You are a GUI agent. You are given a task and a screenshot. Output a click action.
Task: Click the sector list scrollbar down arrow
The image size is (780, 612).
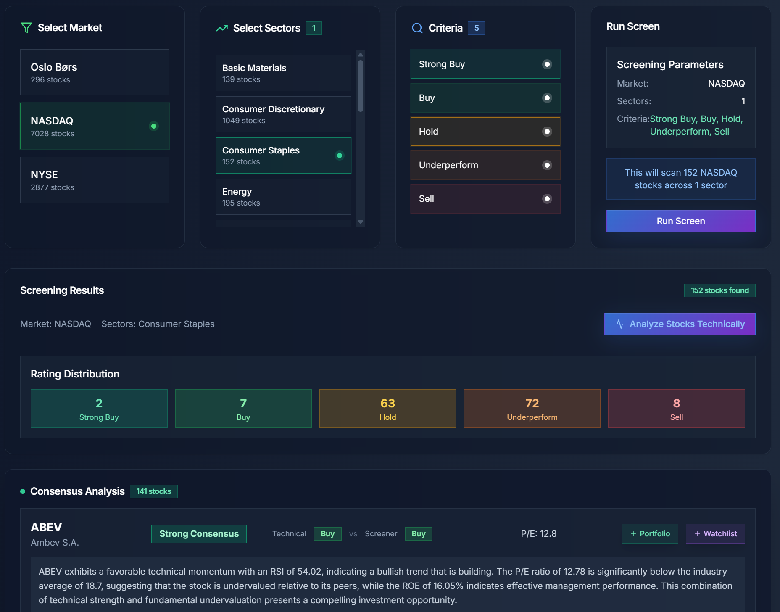click(361, 223)
